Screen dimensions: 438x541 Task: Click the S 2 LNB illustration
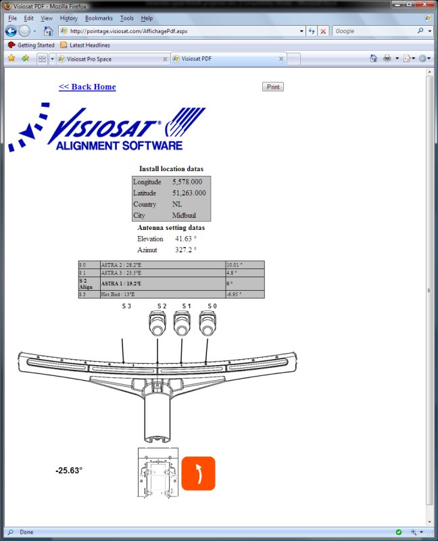[157, 323]
